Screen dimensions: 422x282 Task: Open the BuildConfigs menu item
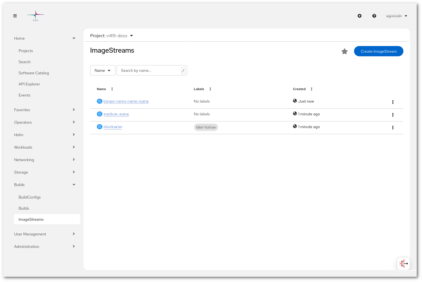click(x=29, y=197)
